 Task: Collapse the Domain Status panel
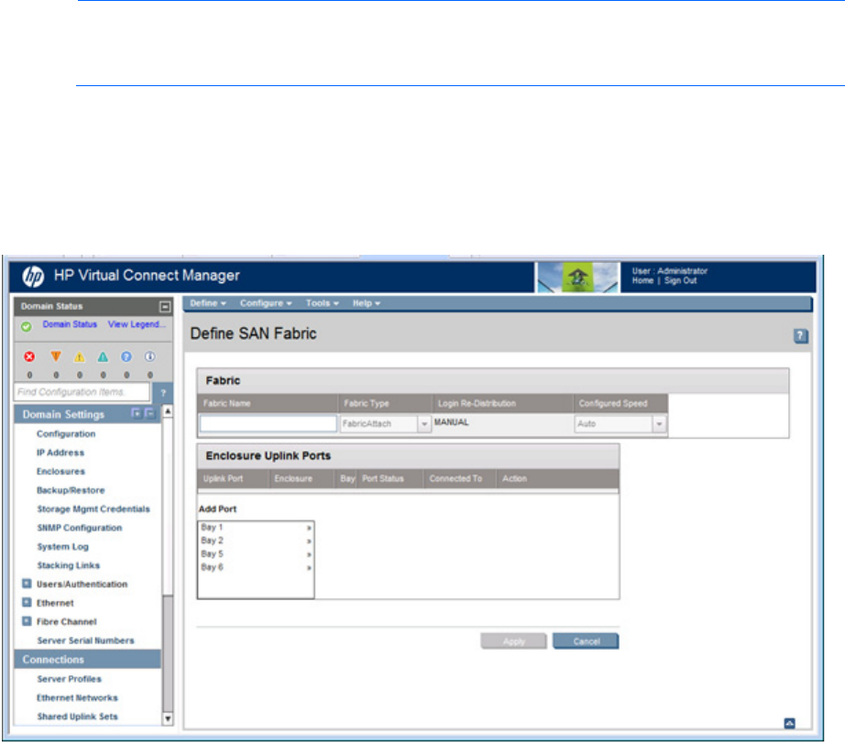pyautogui.click(x=165, y=306)
